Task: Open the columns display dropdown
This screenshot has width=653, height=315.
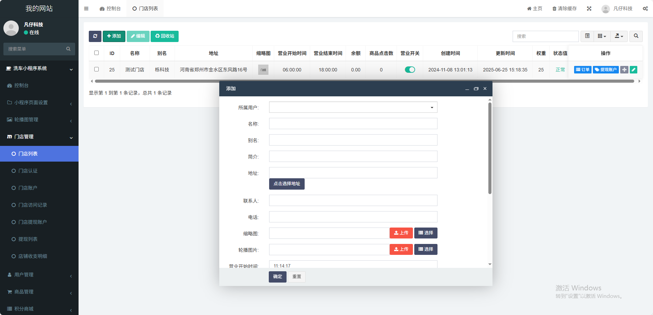Action: [602, 36]
